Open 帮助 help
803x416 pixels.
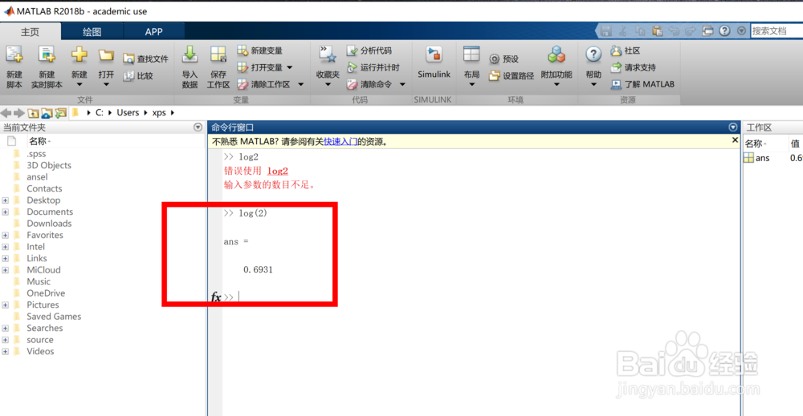(593, 67)
